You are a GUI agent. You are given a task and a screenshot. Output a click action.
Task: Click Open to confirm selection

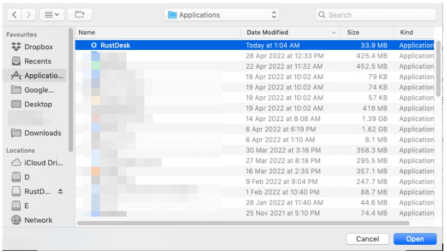(415, 239)
